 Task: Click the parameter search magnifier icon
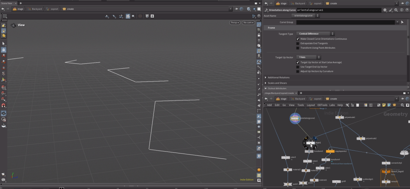click(x=396, y=10)
